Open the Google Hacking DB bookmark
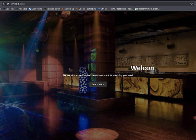Image resolution: width=196 pixels, height=140 pixels. [x=86, y=9]
